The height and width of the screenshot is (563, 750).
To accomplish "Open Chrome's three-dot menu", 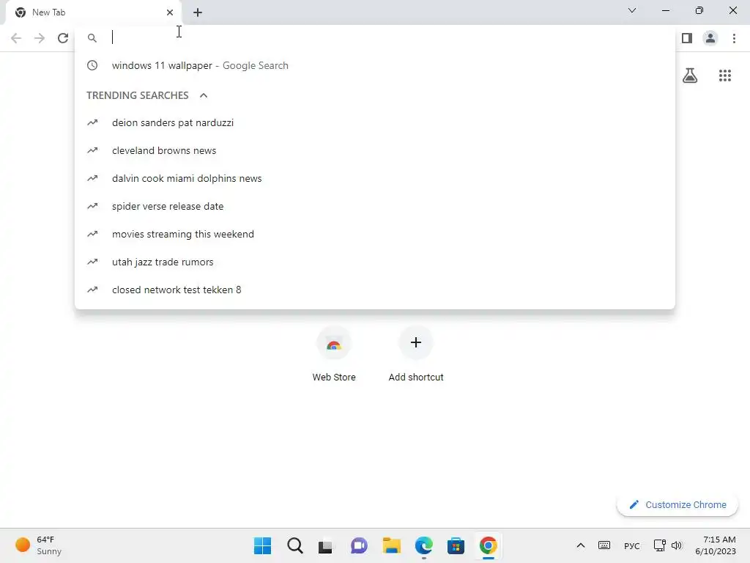I will click(734, 38).
